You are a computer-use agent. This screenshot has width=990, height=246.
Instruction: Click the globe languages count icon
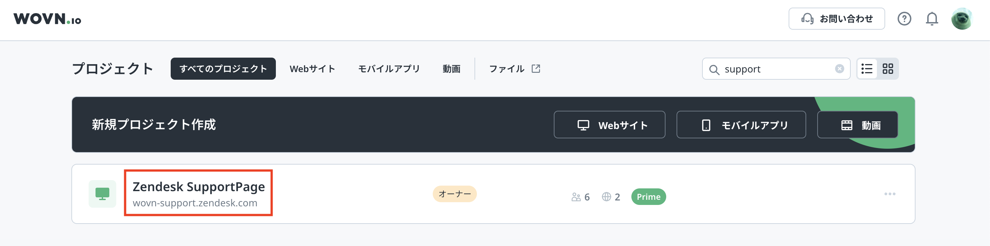(607, 197)
